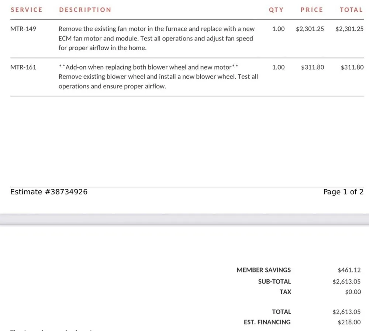Image resolution: width=369 pixels, height=331 pixels.
Task: Click the gray page separator bar
Action: point(184,219)
